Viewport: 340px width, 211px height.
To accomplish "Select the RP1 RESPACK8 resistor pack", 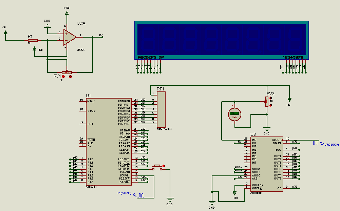I will (161, 109).
